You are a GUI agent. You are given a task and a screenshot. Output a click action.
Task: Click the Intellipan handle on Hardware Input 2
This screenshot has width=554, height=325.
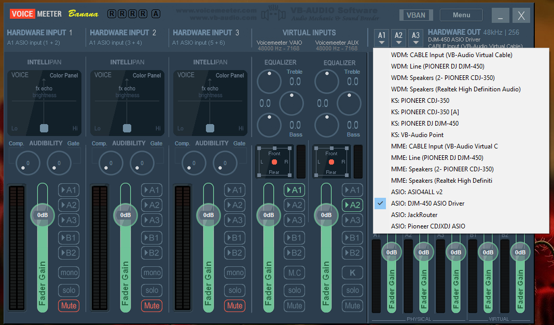pyautogui.click(x=127, y=128)
